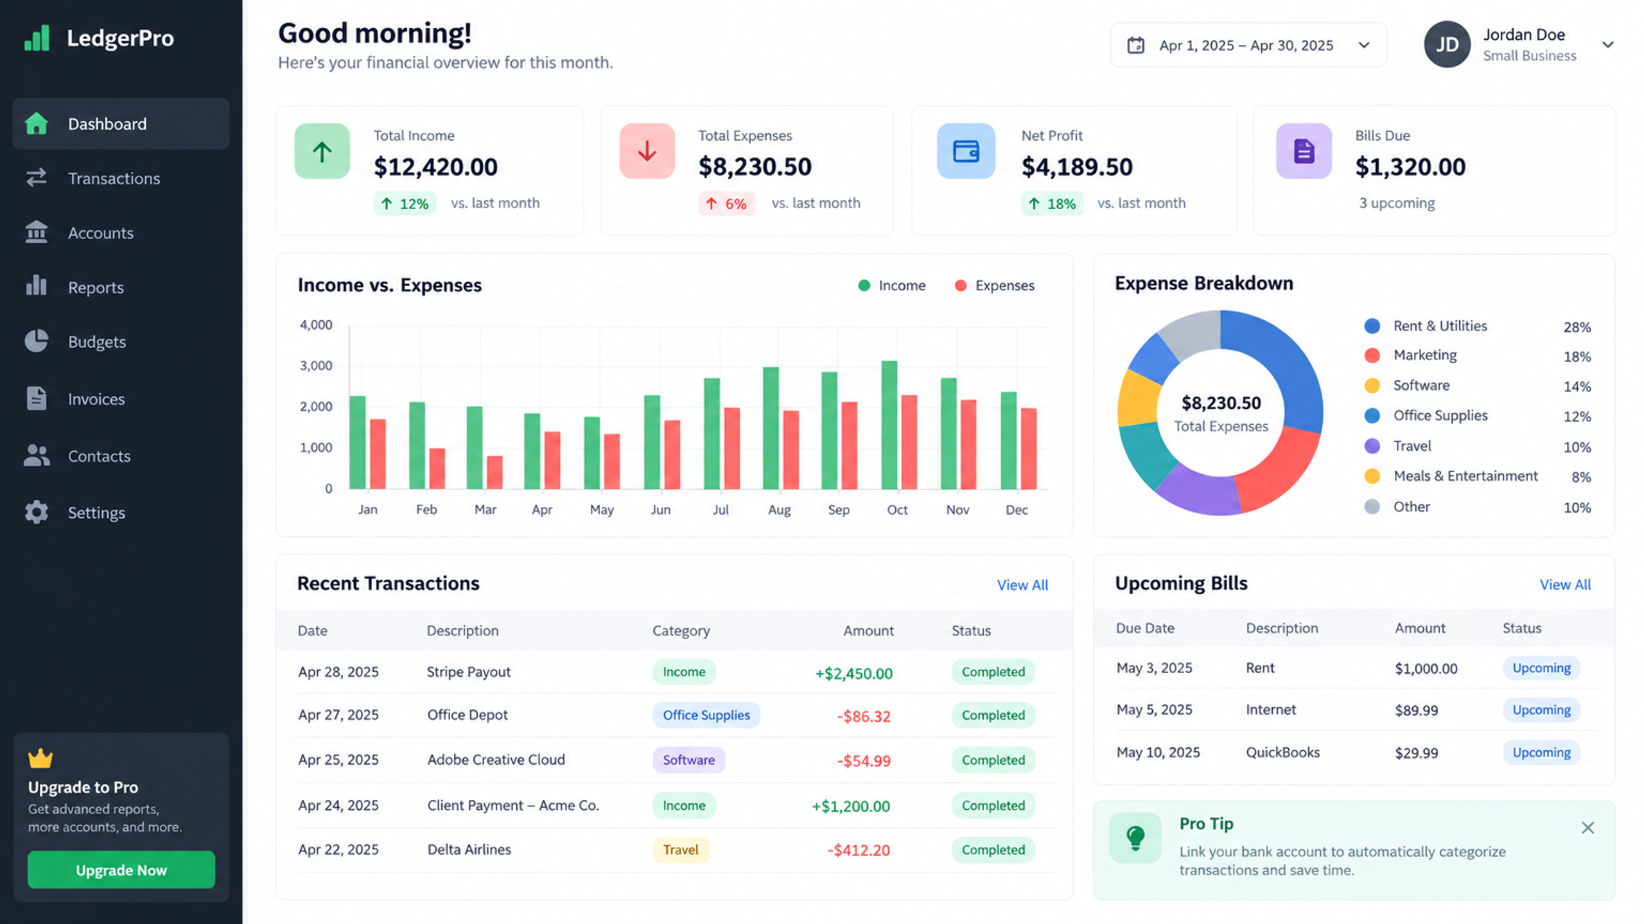Click the Total Income up-arrow icon
The image size is (1644, 924).
coord(322,151)
